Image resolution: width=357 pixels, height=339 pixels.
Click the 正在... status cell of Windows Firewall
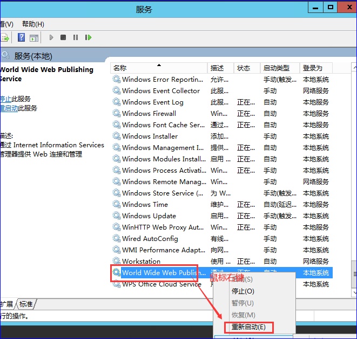(x=246, y=114)
